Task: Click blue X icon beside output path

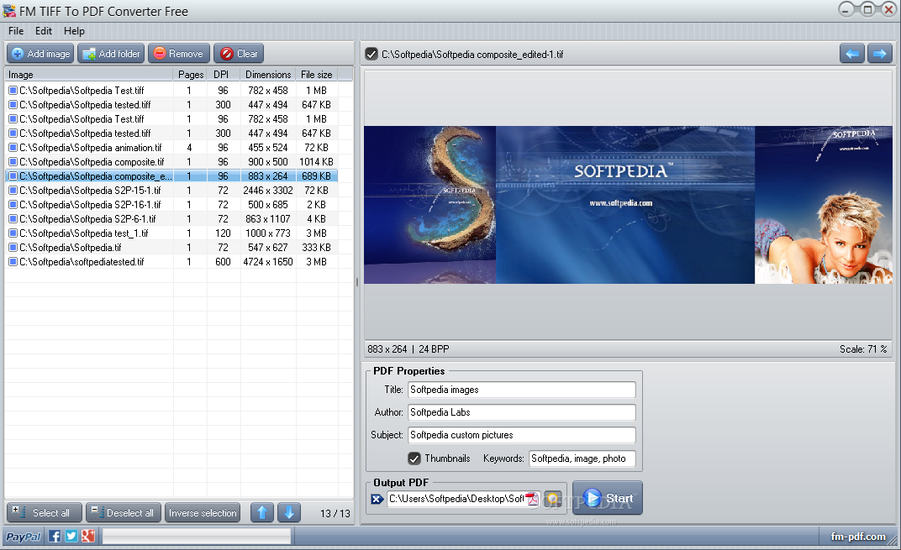Action: pyautogui.click(x=377, y=499)
